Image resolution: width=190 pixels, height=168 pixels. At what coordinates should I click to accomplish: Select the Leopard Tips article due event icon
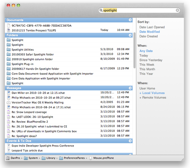coord(8,150)
